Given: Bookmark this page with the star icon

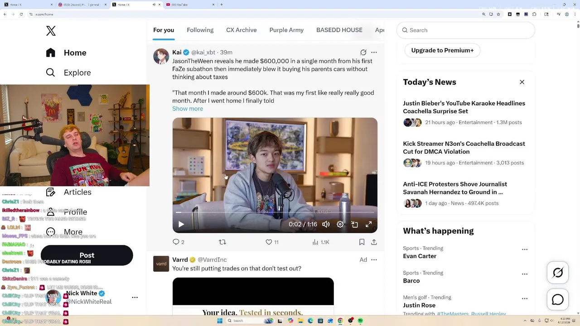Looking at the screenshot, I should (x=498, y=14).
